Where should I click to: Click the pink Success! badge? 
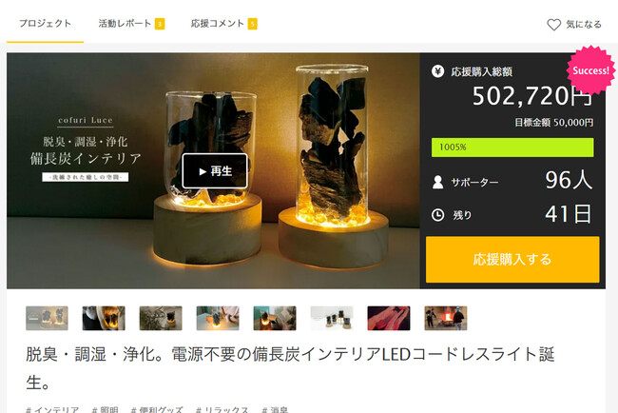[590, 70]
